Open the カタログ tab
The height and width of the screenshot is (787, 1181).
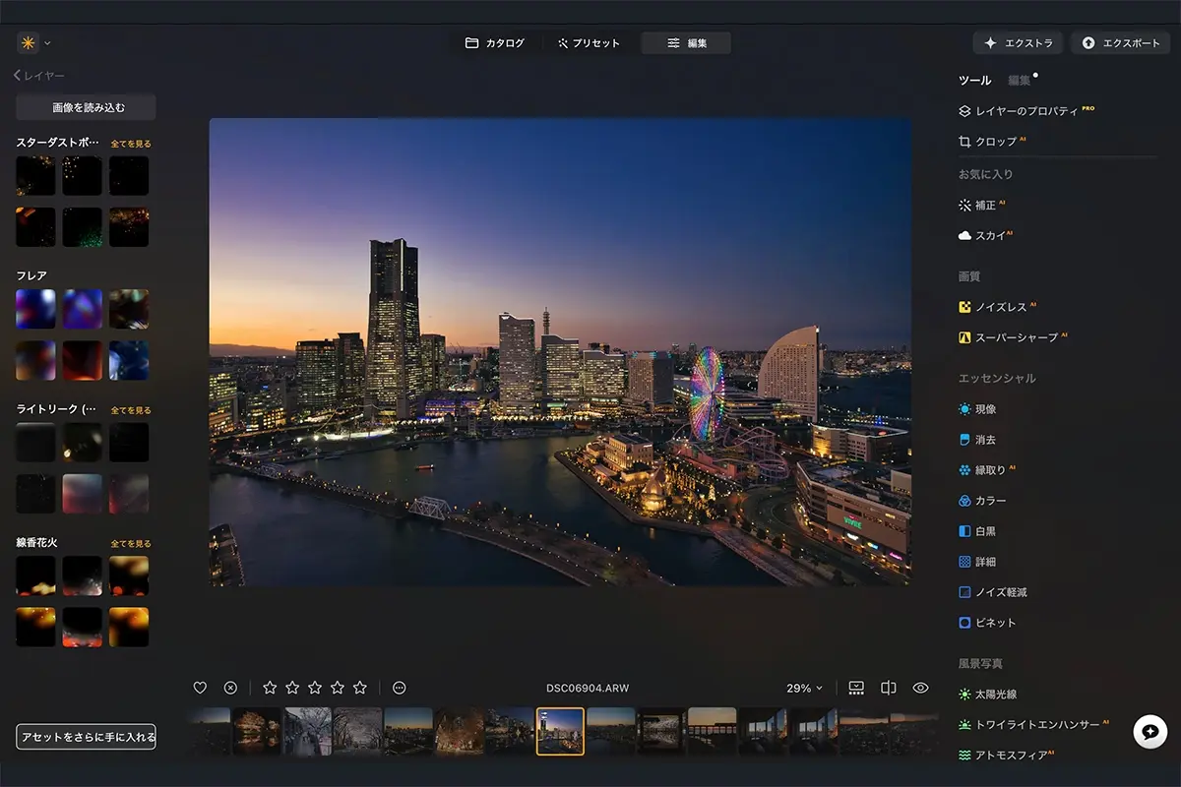[x=495, y=43]
